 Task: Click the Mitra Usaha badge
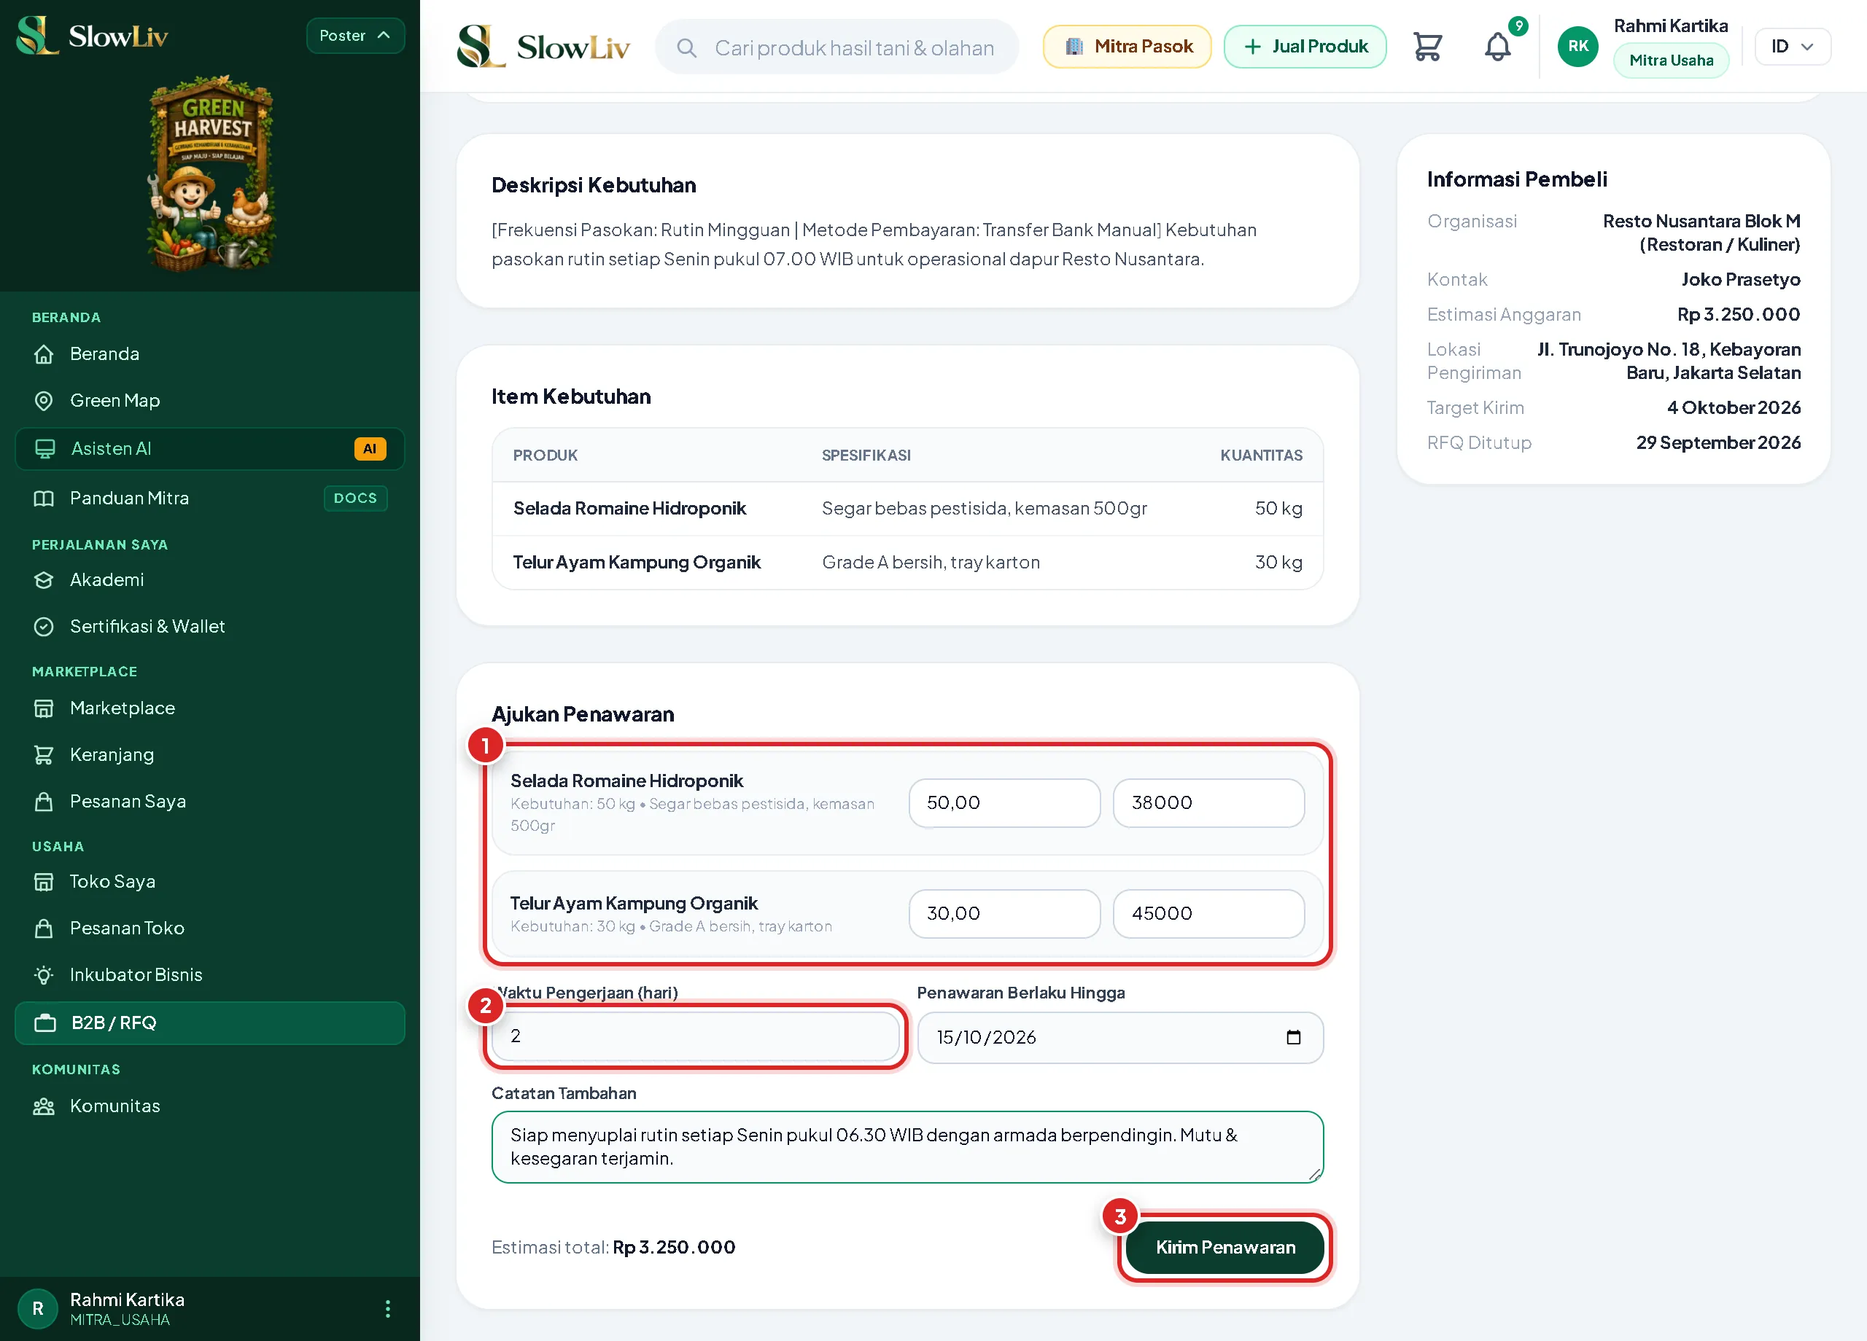point(1670,60)
